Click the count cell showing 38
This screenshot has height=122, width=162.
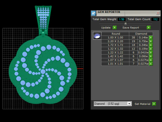tap(133, 38)
